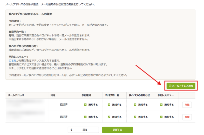The height and width of the screenshot is (135, 204).
Task: Click the メールアドレス追加 button
Action: point(181,86)
